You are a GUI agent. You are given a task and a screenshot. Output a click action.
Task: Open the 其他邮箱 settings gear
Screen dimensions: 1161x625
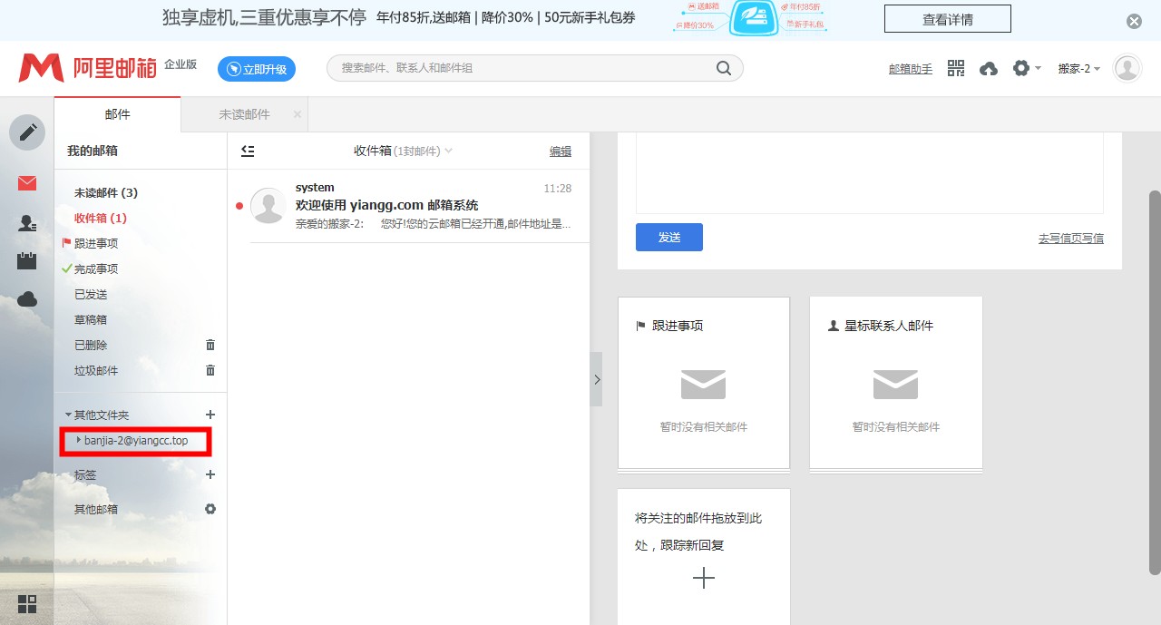click(210, 509)
